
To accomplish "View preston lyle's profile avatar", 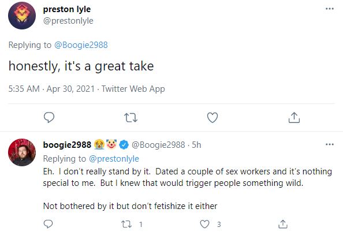I will click(22, 16).
